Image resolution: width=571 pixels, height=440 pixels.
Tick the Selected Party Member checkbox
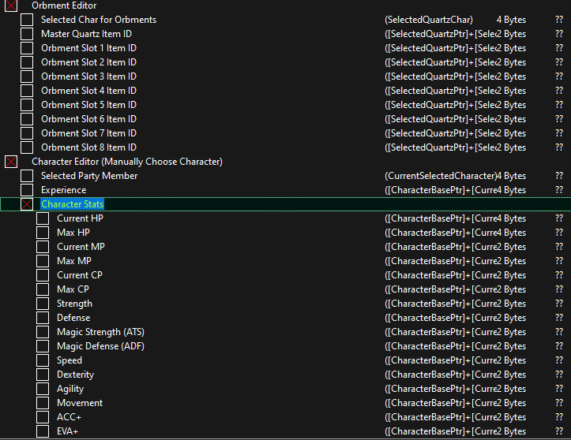(x=27, y=176)
